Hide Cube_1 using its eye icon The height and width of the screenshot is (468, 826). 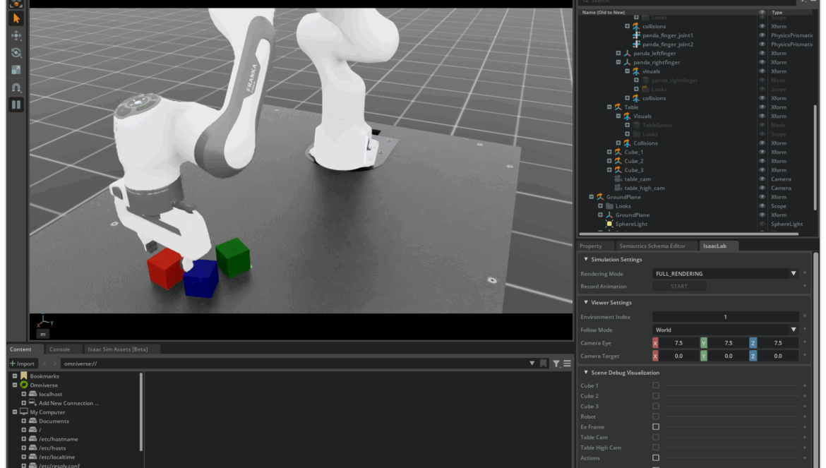[x=762, y=152]
